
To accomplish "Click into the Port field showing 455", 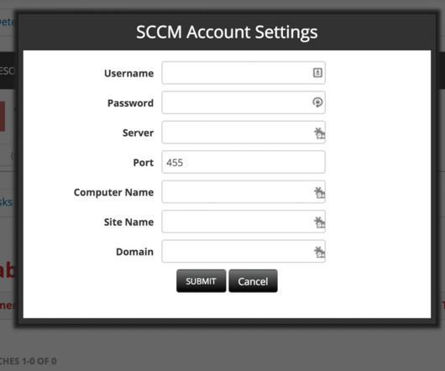I will (243, 162).
